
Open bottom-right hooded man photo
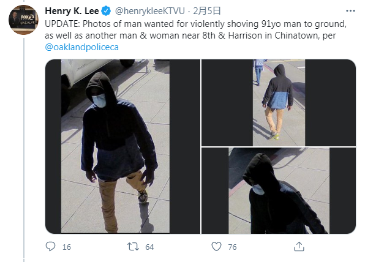coord(279,190)
